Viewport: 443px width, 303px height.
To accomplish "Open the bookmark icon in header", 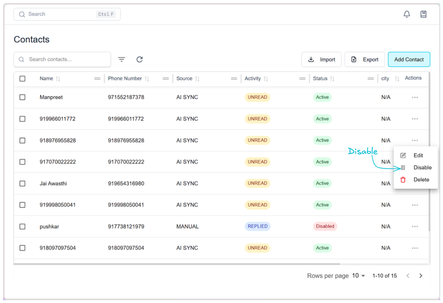I will (x=423, y=14).
